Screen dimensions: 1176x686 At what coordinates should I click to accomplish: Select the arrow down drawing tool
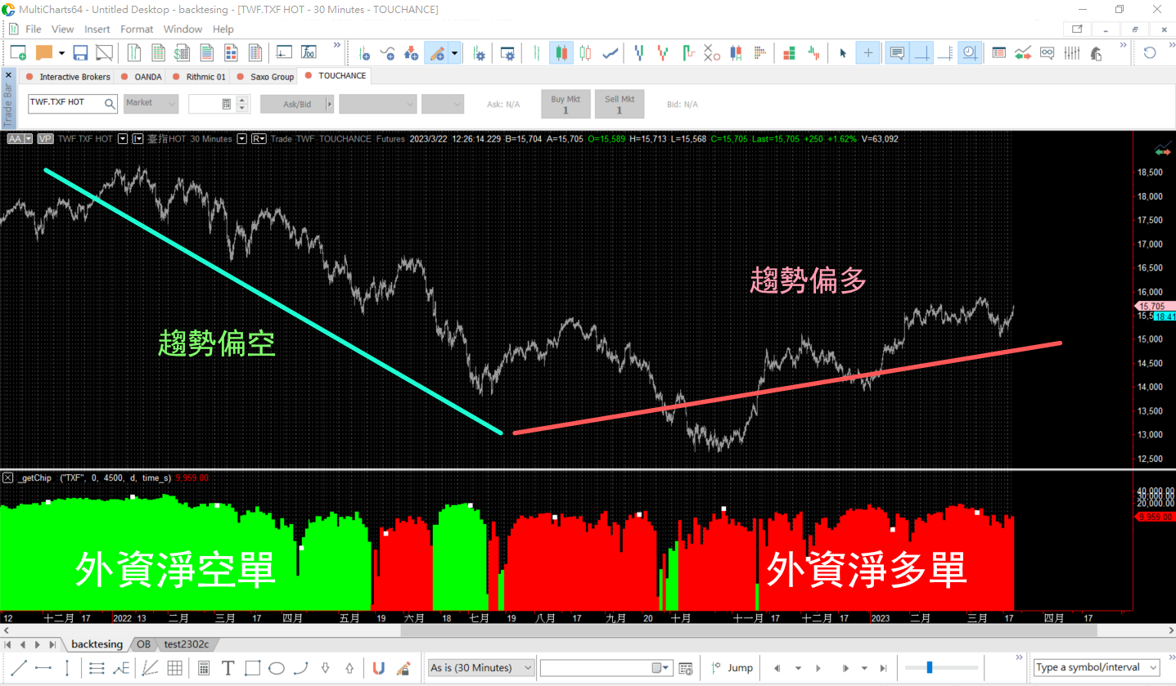pos(326,668)
